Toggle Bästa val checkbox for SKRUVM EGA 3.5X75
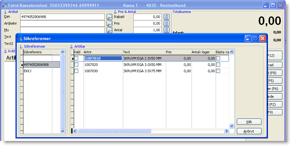This screenshot has height=146, width=291. [x=218, y=71]
